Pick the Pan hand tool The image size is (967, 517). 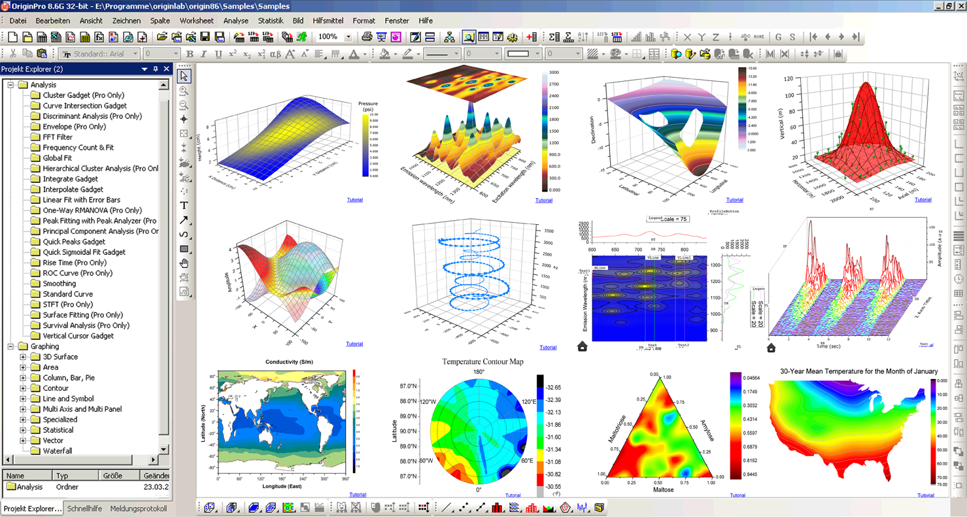tap(184, 263)
